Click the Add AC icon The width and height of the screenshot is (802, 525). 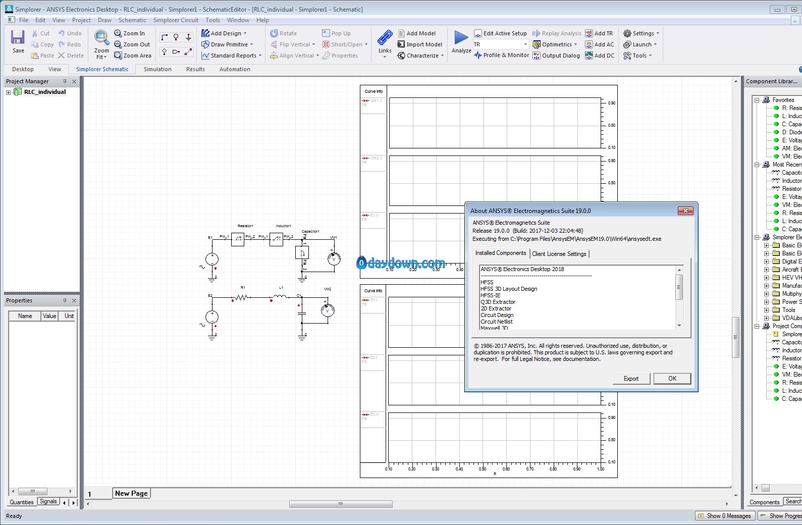pos(589,44)
